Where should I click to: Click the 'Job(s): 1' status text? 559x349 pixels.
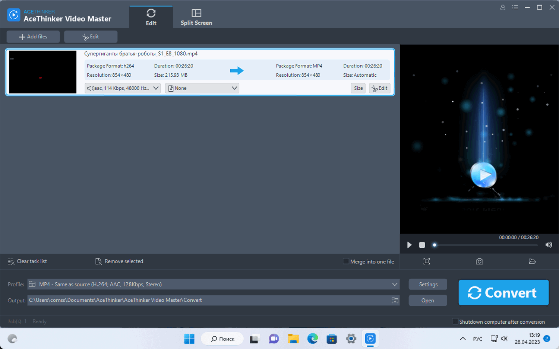17,321
